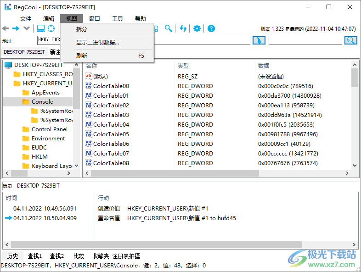The image size is (361, 272).
Task: Click the 时间 column header
Action: pyautogui.click(x=11, y=198)
